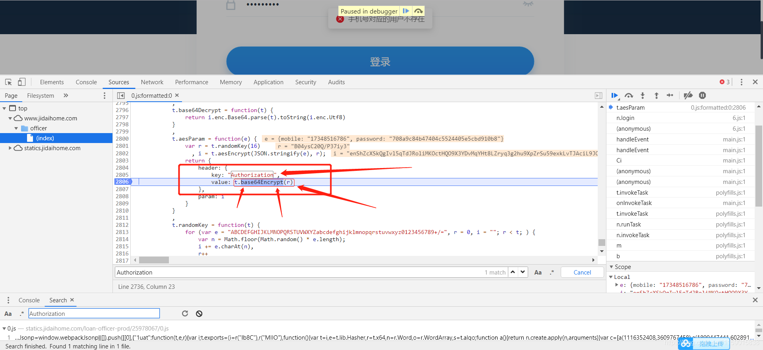Cancel the find bar
The height and width of the screenshot is (350, 763).
[x=582, y=272]
